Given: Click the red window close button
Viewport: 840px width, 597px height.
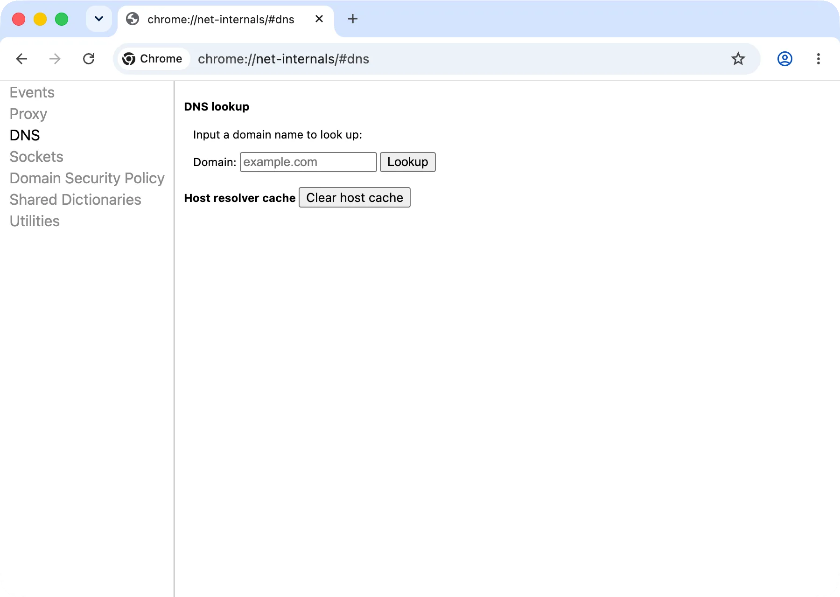Looking at the screenshot, I should (19, 19).
